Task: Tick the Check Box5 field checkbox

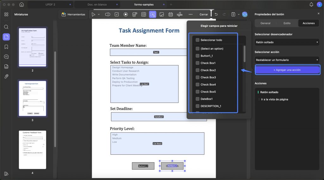Action: tap(197, 92)
